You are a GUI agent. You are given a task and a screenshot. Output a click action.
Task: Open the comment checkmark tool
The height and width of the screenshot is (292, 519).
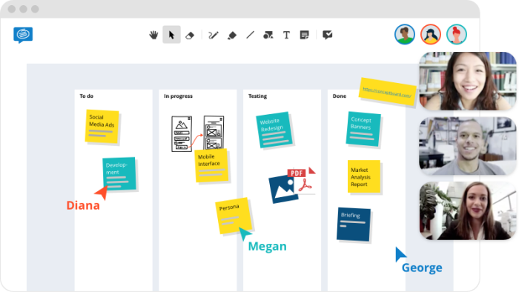(328, 35)
